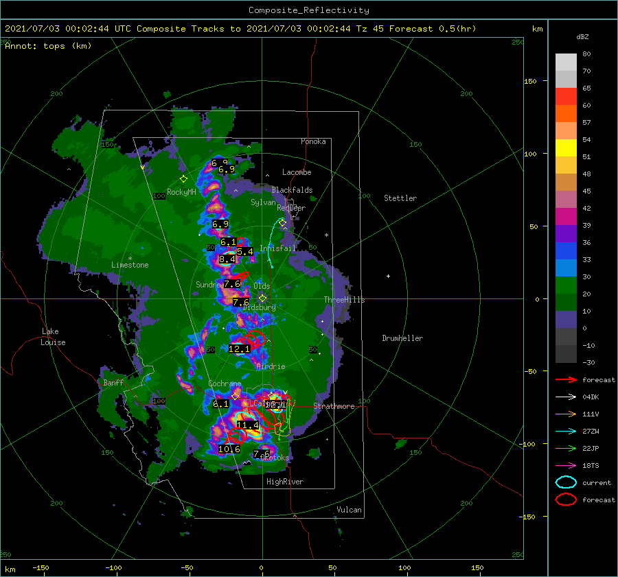
Task: Click the storm top label 11.4
Action: [248, 425]
